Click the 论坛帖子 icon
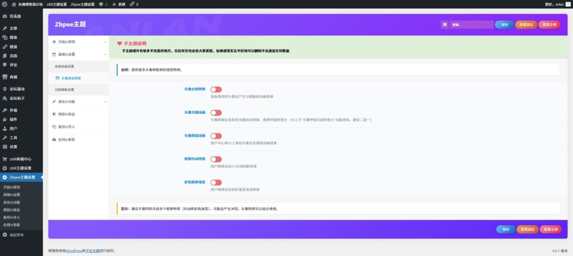Viewport: 573px width, 256px height. tap(4, 98)
